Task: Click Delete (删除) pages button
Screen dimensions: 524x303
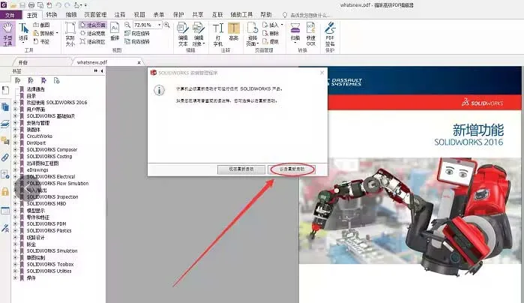Action: tap(271, 33)
